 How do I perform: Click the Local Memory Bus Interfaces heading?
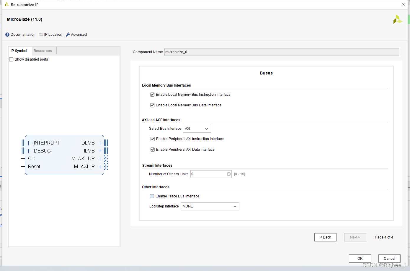(166, 85)
